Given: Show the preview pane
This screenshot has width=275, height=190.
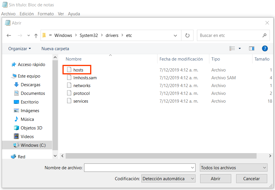Looking at the screenshot, I should coord(252,48).
